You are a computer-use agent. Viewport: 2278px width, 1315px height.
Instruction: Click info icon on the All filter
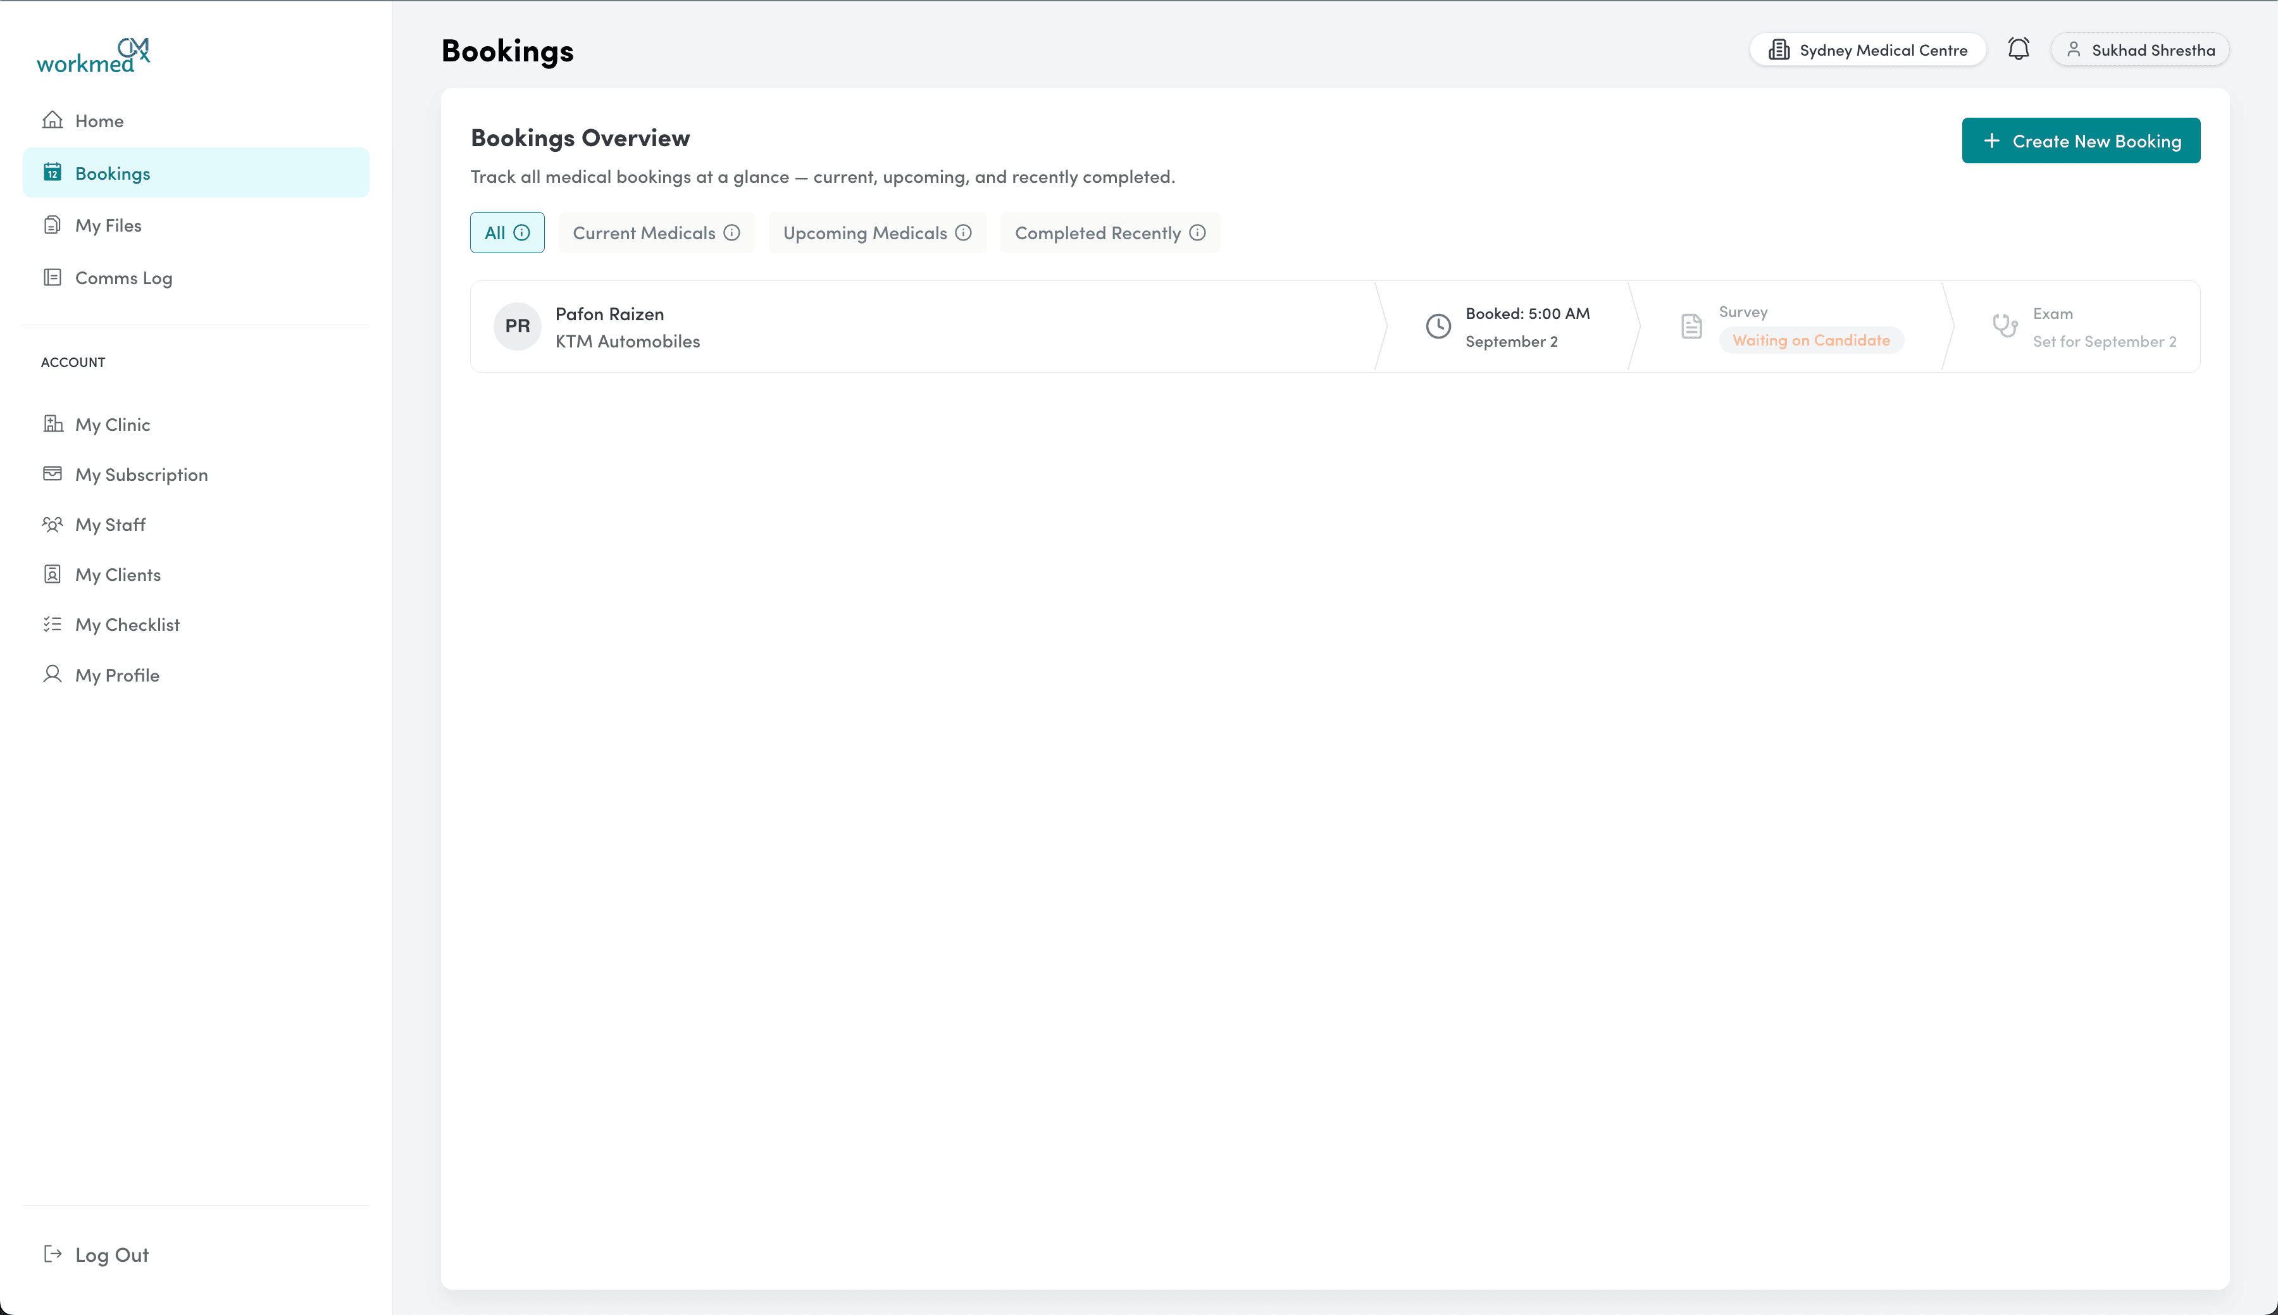[522, 233]
